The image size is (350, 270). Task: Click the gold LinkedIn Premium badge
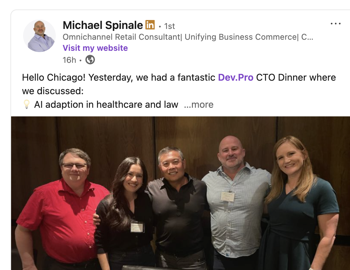(x=150, y=25)
